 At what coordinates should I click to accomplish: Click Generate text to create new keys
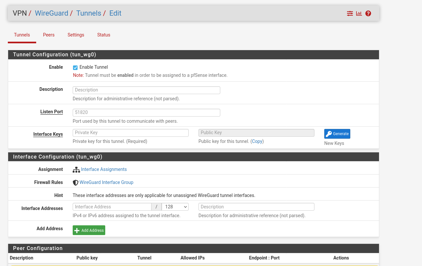pos(341,134)
